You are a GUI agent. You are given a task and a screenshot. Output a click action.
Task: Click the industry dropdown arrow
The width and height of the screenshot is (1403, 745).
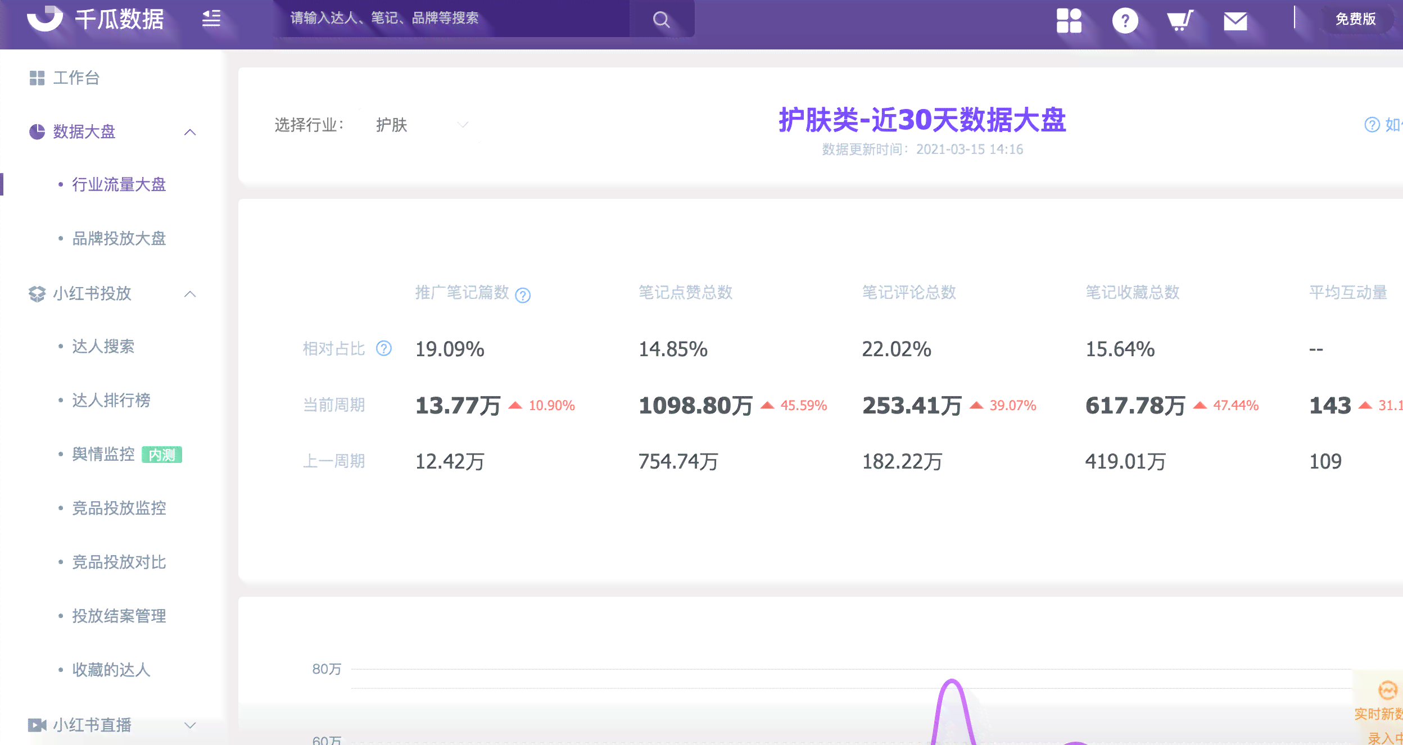tap(463, 125)
